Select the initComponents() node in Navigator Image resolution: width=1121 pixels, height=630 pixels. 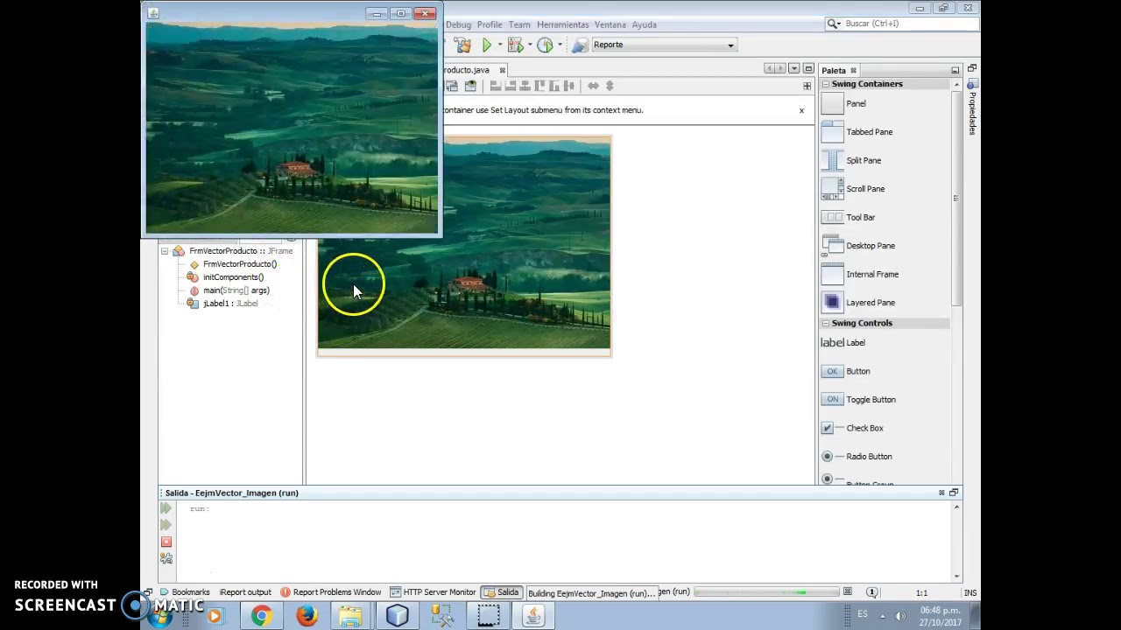pyautogui.click(x=233, y=277)
